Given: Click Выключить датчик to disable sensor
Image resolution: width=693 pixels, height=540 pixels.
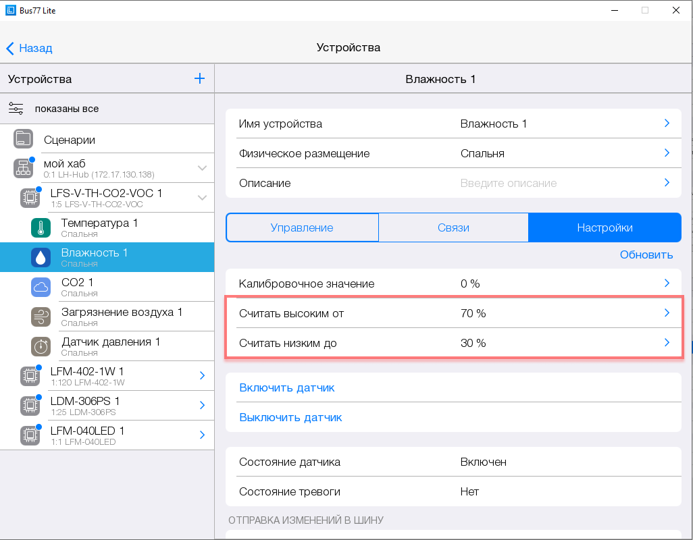Looking at the screenshot, I should coord(290,417).
